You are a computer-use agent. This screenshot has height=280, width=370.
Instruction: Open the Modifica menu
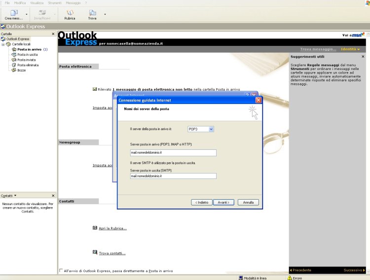[20, 3]
